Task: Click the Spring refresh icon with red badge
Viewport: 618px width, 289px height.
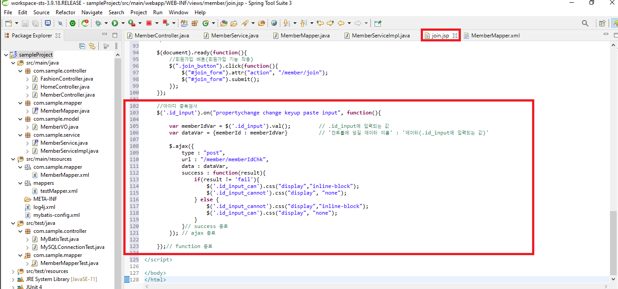Action: click(x=85, y=23)
